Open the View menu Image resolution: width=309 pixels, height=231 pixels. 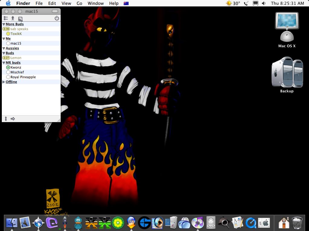(66, 3)
